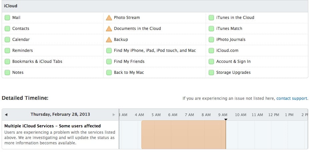Click the 4 AM timeline hour label
This screenshot has width=311, height=152.
tap(139, 115)
